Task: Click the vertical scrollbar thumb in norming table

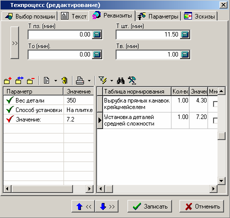Action: 221,136
